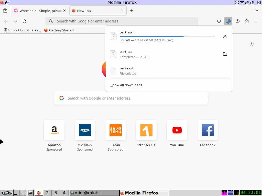Viewport: 262px width, 196px height.
Task: Select the part_ab download entry name
Action: pyautogui.click(x=126, y=32)
